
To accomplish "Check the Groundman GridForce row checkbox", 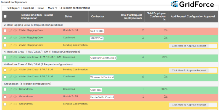I will coord(5,90).
